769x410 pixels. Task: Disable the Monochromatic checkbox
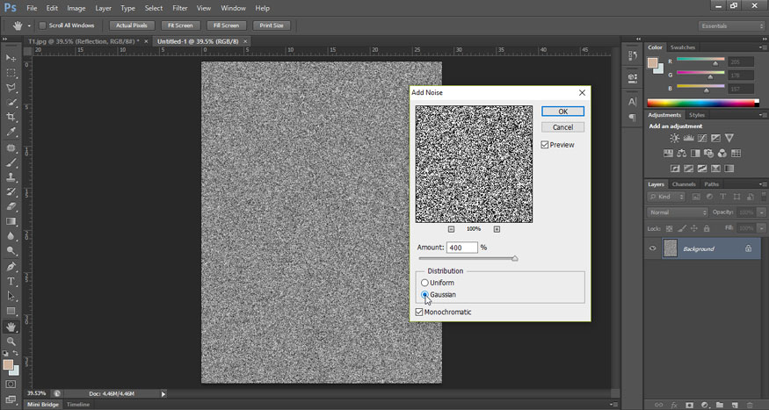tap(419, 312)
